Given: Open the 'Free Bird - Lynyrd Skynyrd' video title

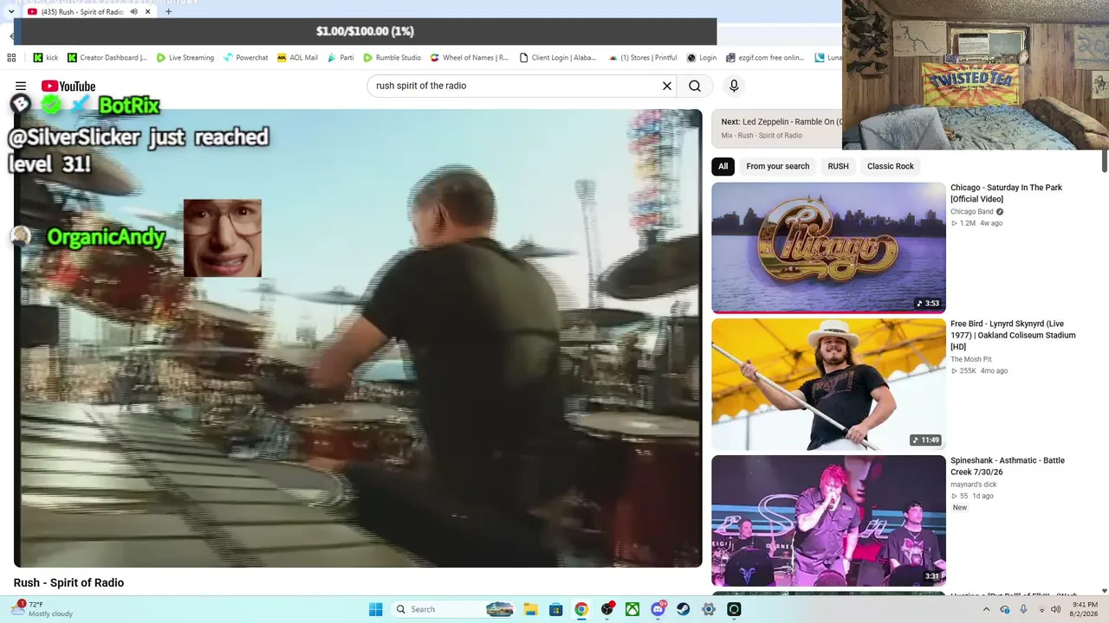Looking at the screenshot, I should [x=1013, y=335].
